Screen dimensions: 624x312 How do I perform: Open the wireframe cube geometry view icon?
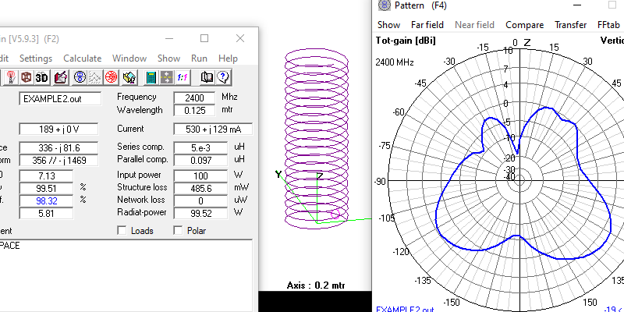(x=26, y=77)
